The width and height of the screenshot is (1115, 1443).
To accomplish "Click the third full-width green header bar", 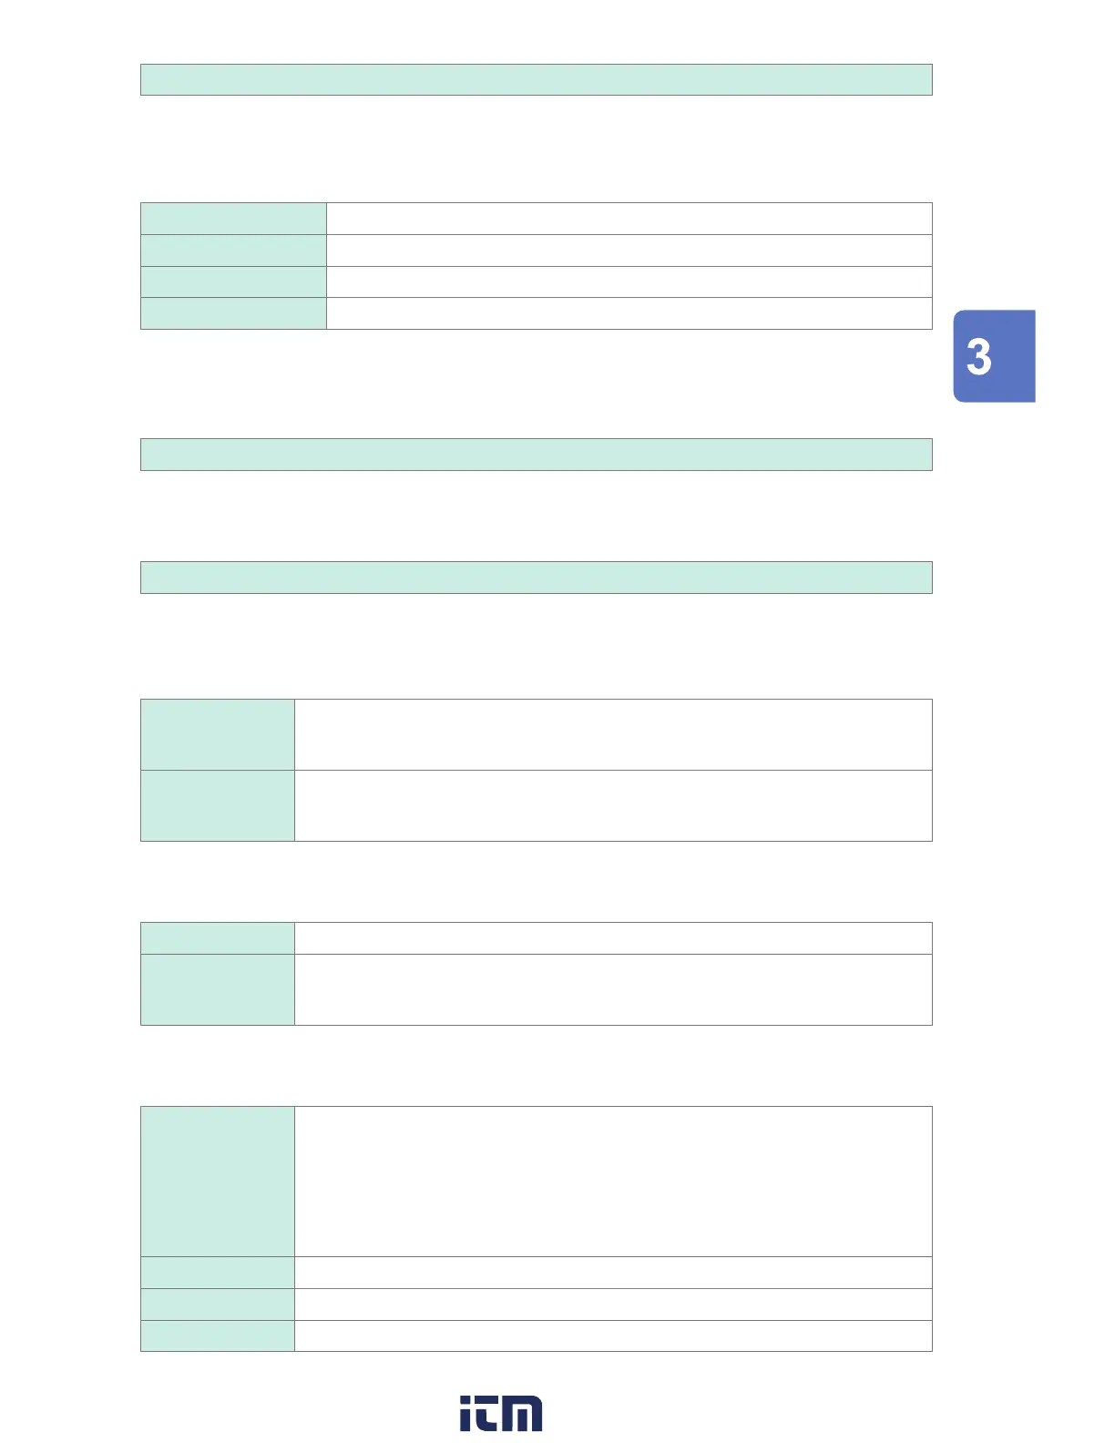I will (x=536, y=578).
